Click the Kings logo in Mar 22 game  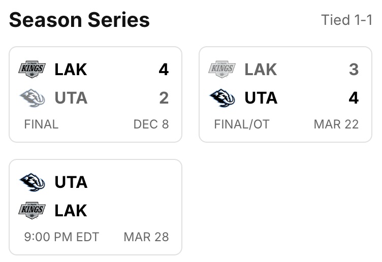pyautogui.click(x=222, y=69)
